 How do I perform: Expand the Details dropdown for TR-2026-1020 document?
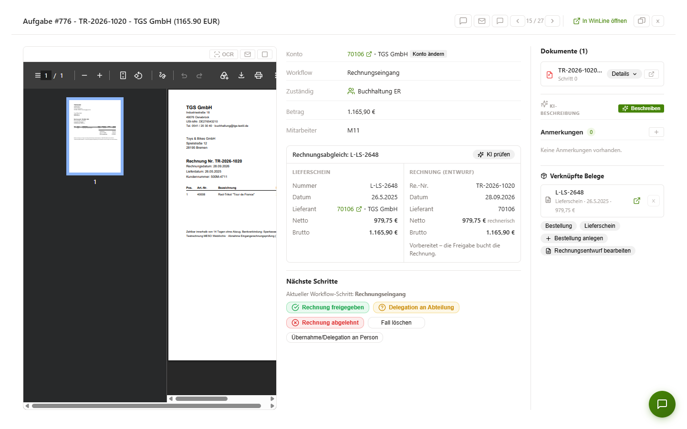pos(624,74)
